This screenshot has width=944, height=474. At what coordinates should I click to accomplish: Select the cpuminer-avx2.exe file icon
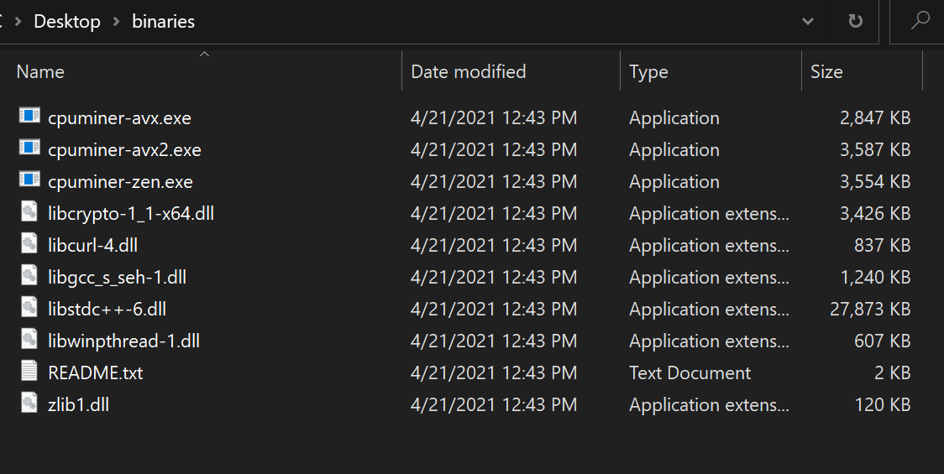tap(29, 149)
